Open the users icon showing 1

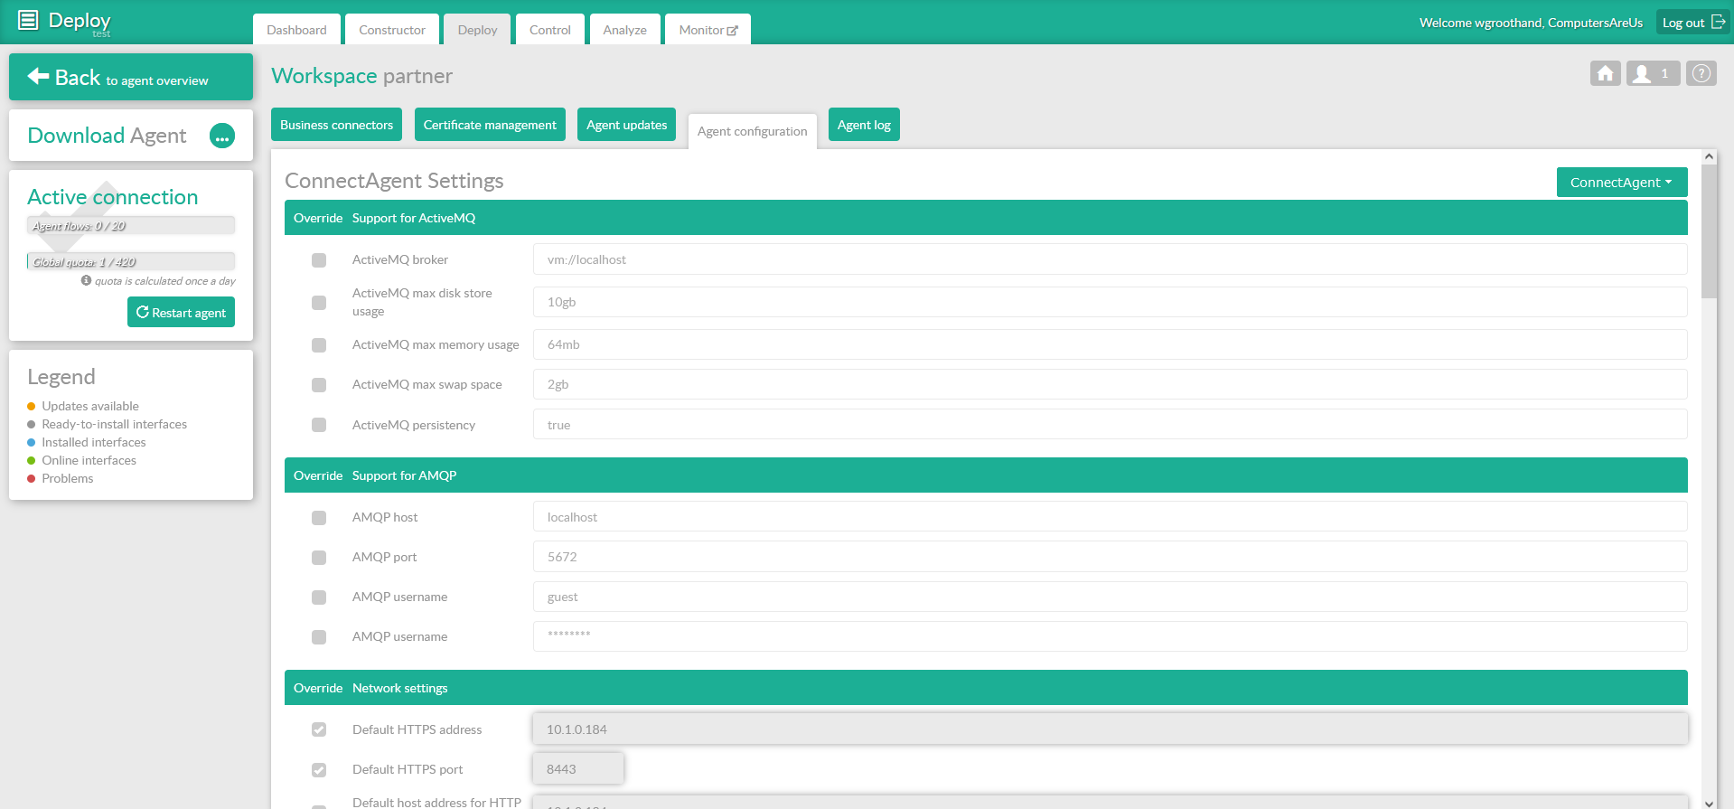click(1652, 73)
